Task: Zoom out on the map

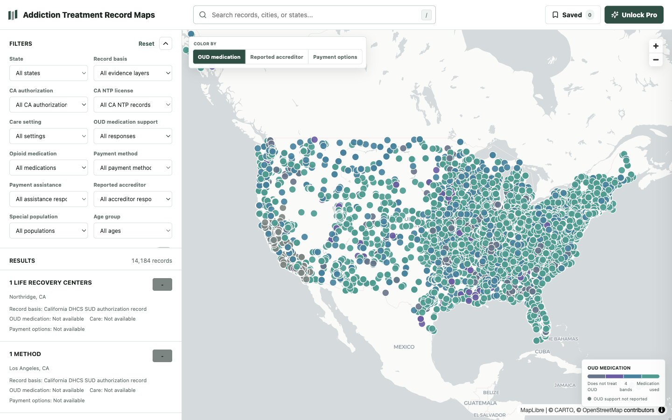Action: point(656,60)
